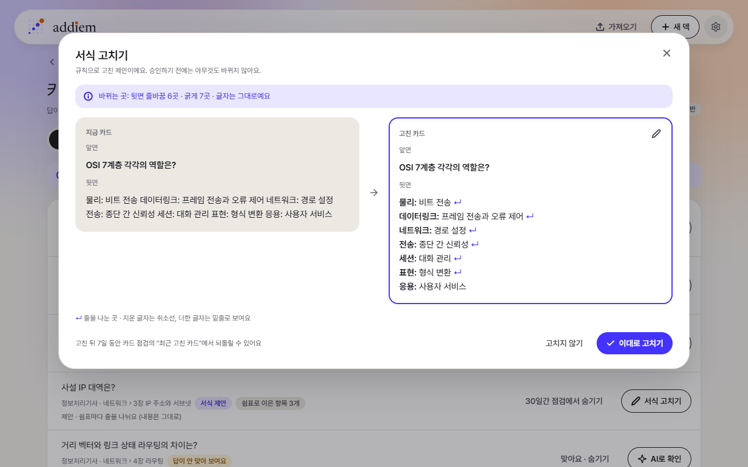748x467 pixels.
Task: Close the 서식 고치기 dialog
Action: coord(667,53)
